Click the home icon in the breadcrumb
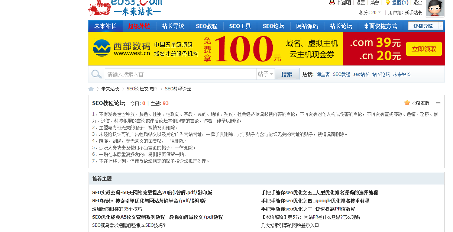453x232 pixels. pos(91,88)
